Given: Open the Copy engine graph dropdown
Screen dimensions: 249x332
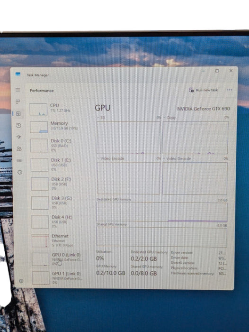Looking at the screenshot, I should [169, 118].
